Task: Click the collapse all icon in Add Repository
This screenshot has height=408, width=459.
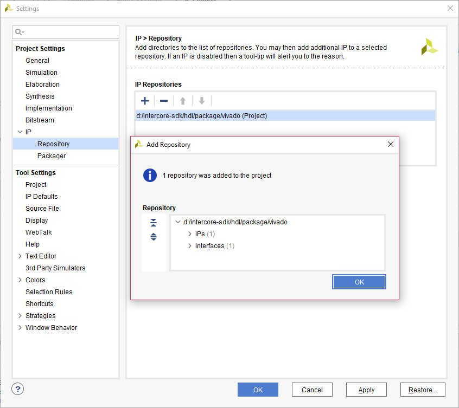Action: pyautogui.click(x=154, y=223)
